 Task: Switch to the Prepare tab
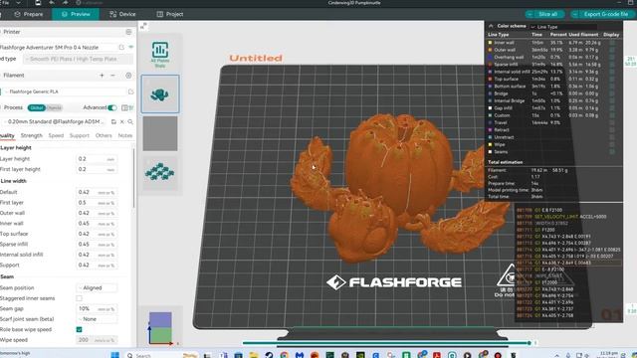(29, 14)
